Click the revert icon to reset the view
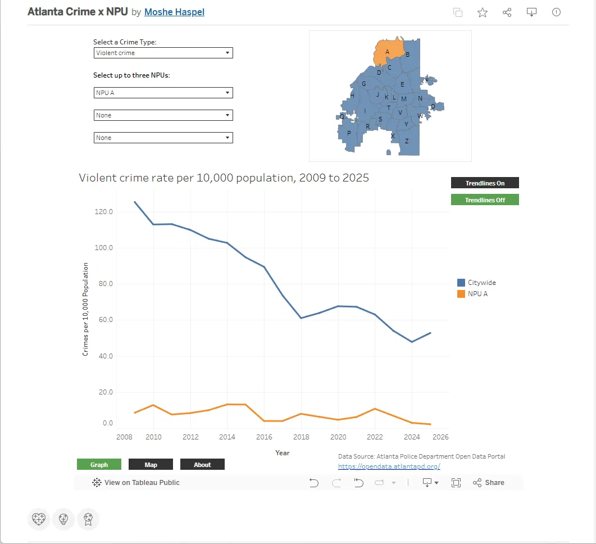 coord(358,482)
